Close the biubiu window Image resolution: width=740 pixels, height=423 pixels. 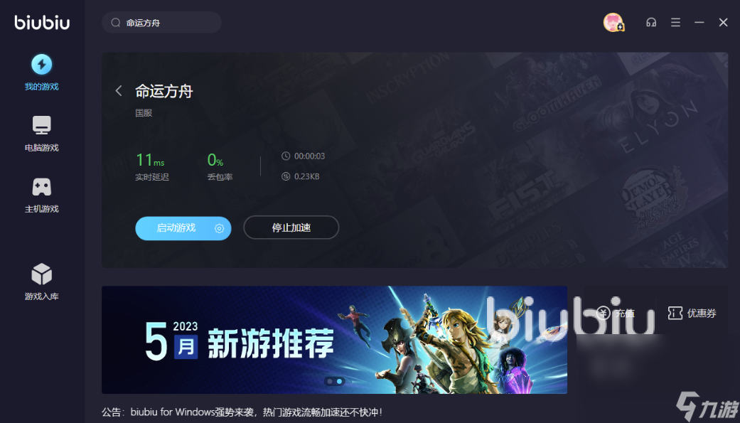(723, 22)
